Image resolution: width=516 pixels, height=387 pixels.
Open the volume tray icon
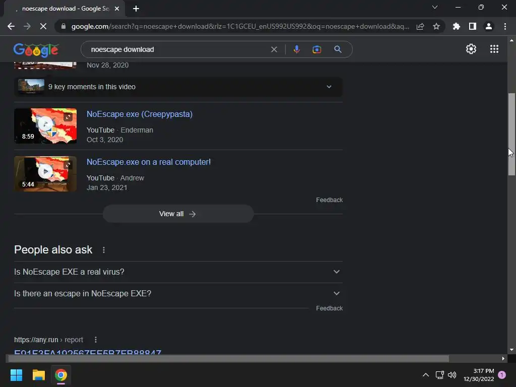pos(452,375)
